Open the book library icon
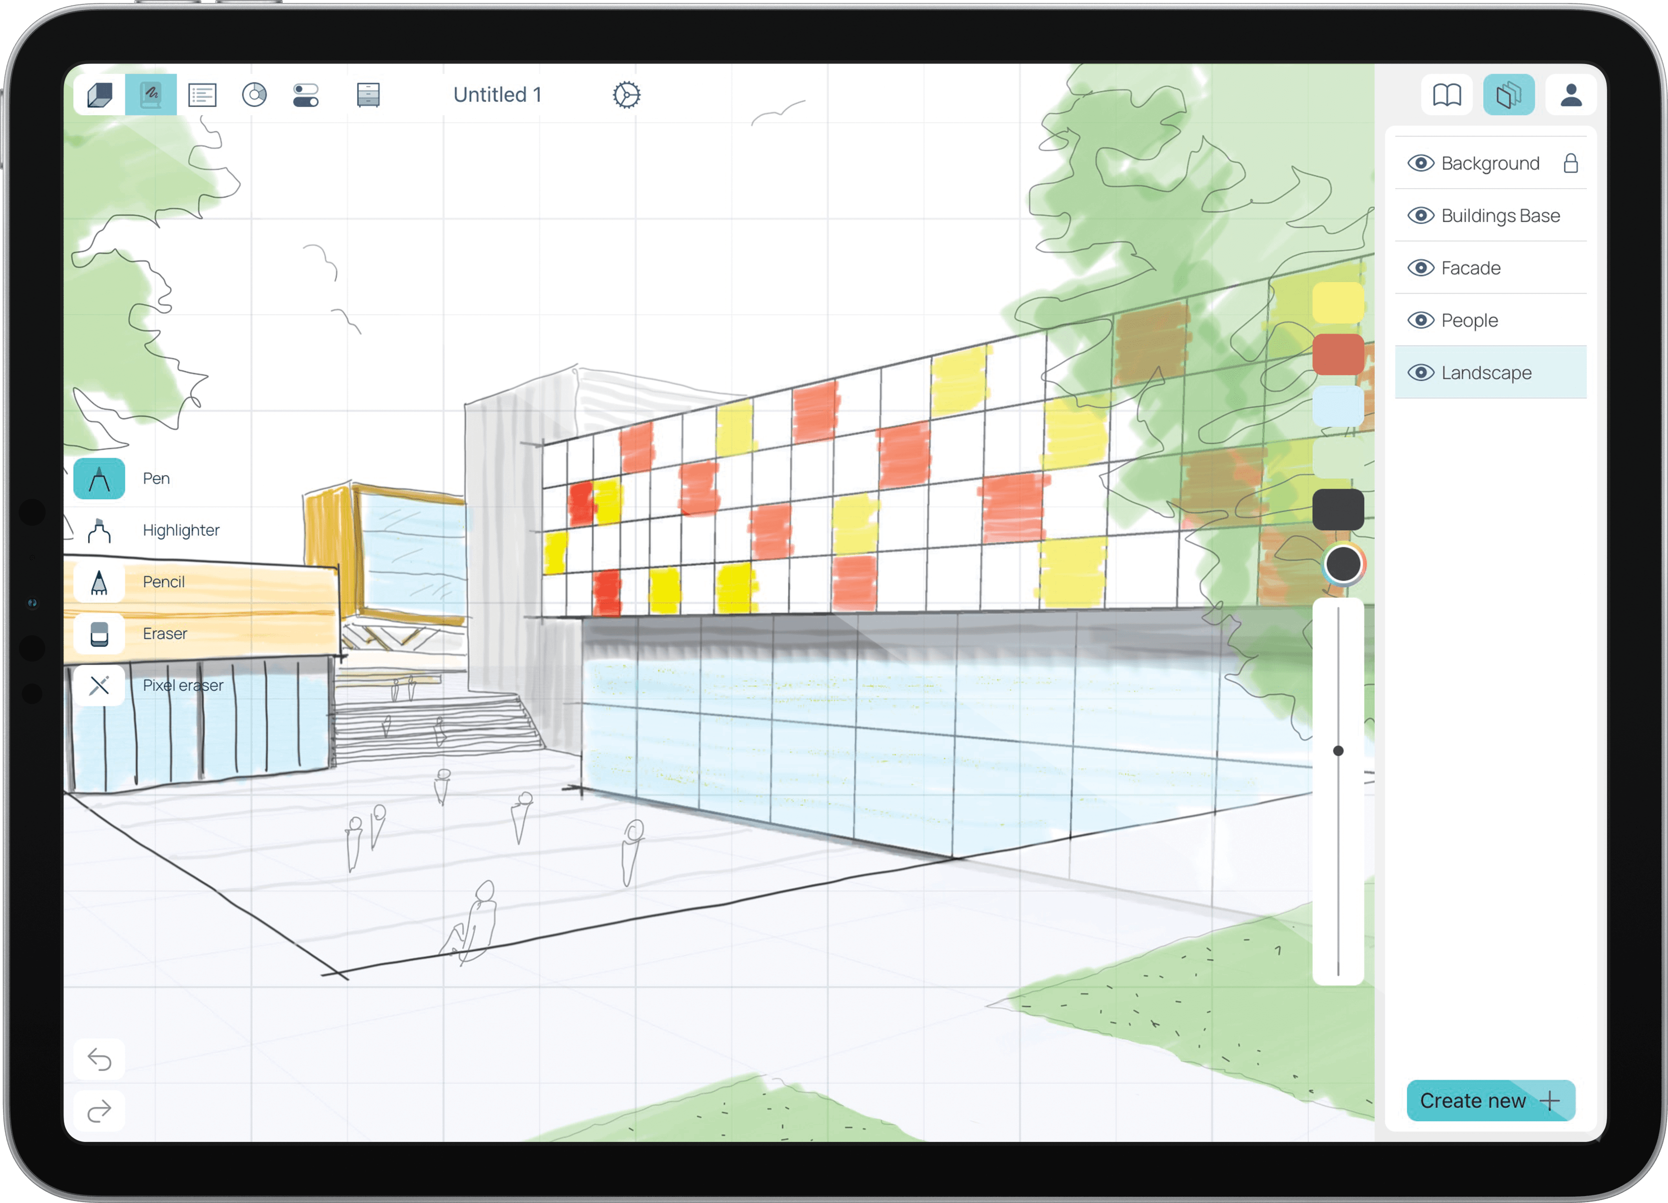 point(1447,95)
